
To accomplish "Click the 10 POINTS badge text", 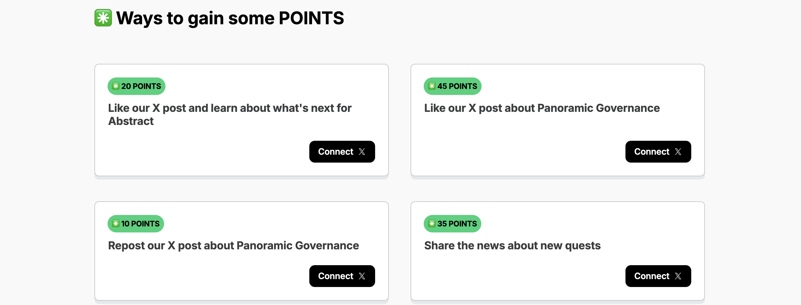I will point(140,224).
